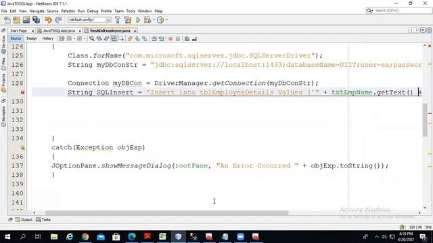Click the Shift Line Right editor icon
433x243 pixels.
[x=161, y=39]
